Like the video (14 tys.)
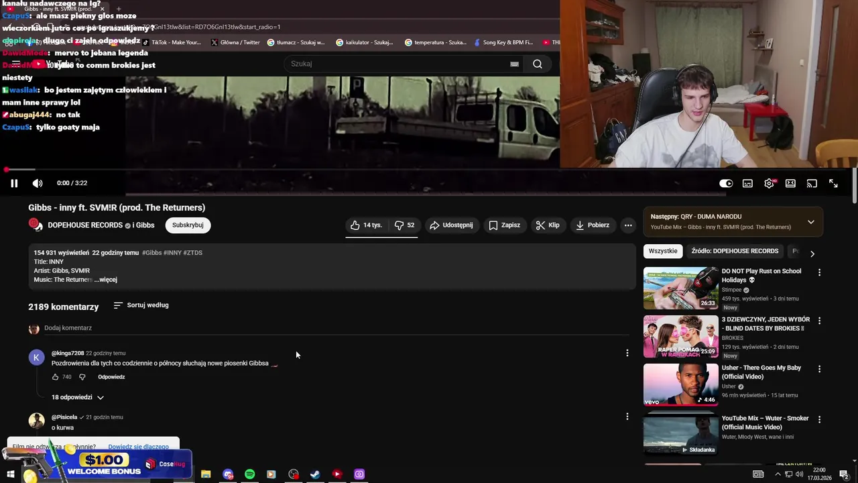The width and height of the screenshot is (858, 483). [x=366, y=225]
